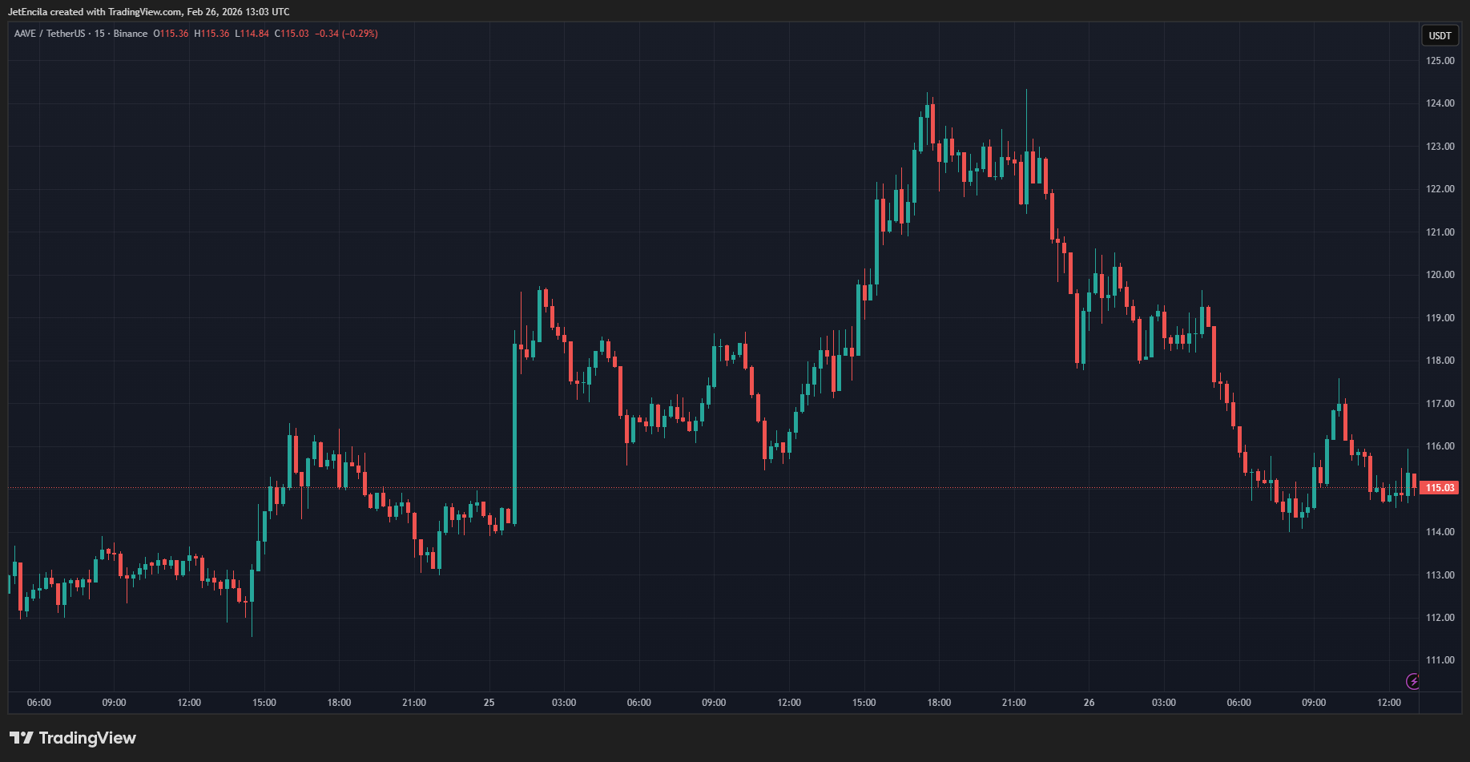The image size is (1470, 762).
Task: Click the AAVE / TetherUS symbol title
Action: [x=49, y=34]
